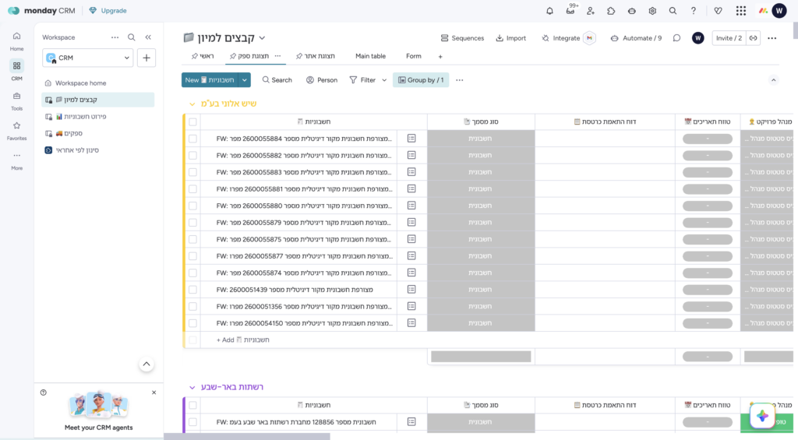
Task: Open Favorites in the left rail
Action: [x=17, y=130]
